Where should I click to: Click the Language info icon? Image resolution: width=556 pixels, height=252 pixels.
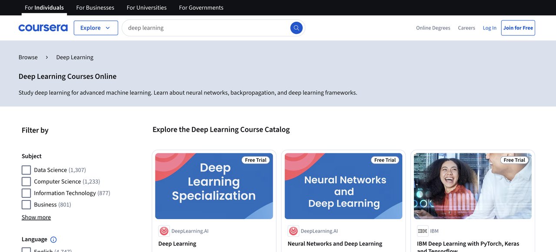[x=53, y=239]
